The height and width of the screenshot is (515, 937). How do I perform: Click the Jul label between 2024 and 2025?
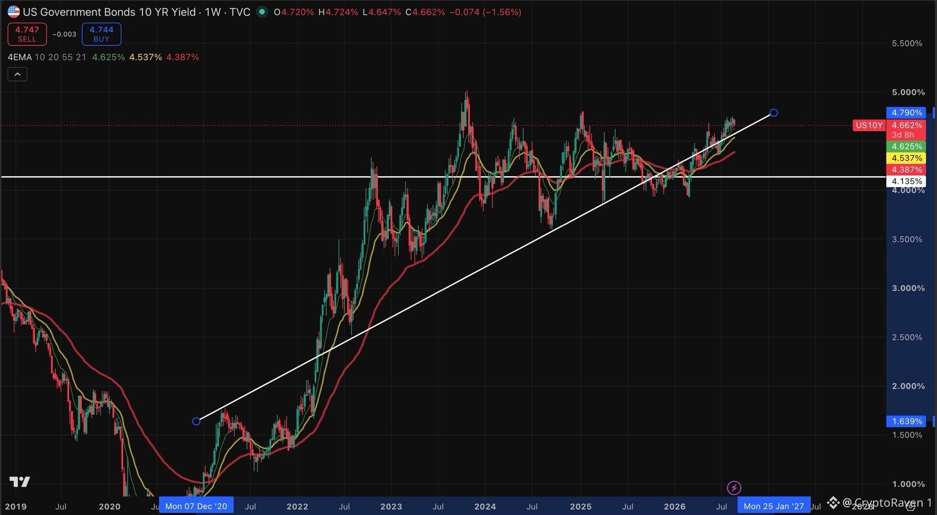coord(532,506)
